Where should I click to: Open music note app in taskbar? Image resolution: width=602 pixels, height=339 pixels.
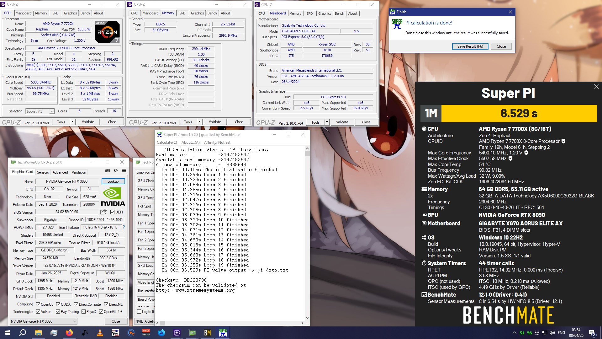click(x=84, y=333)
